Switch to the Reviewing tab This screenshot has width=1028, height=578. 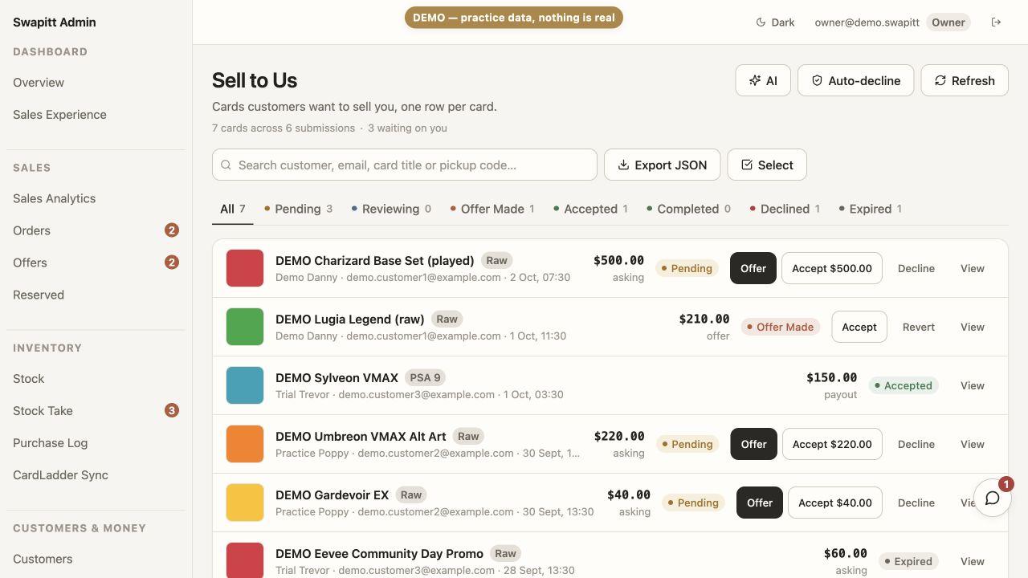(391, 209)
